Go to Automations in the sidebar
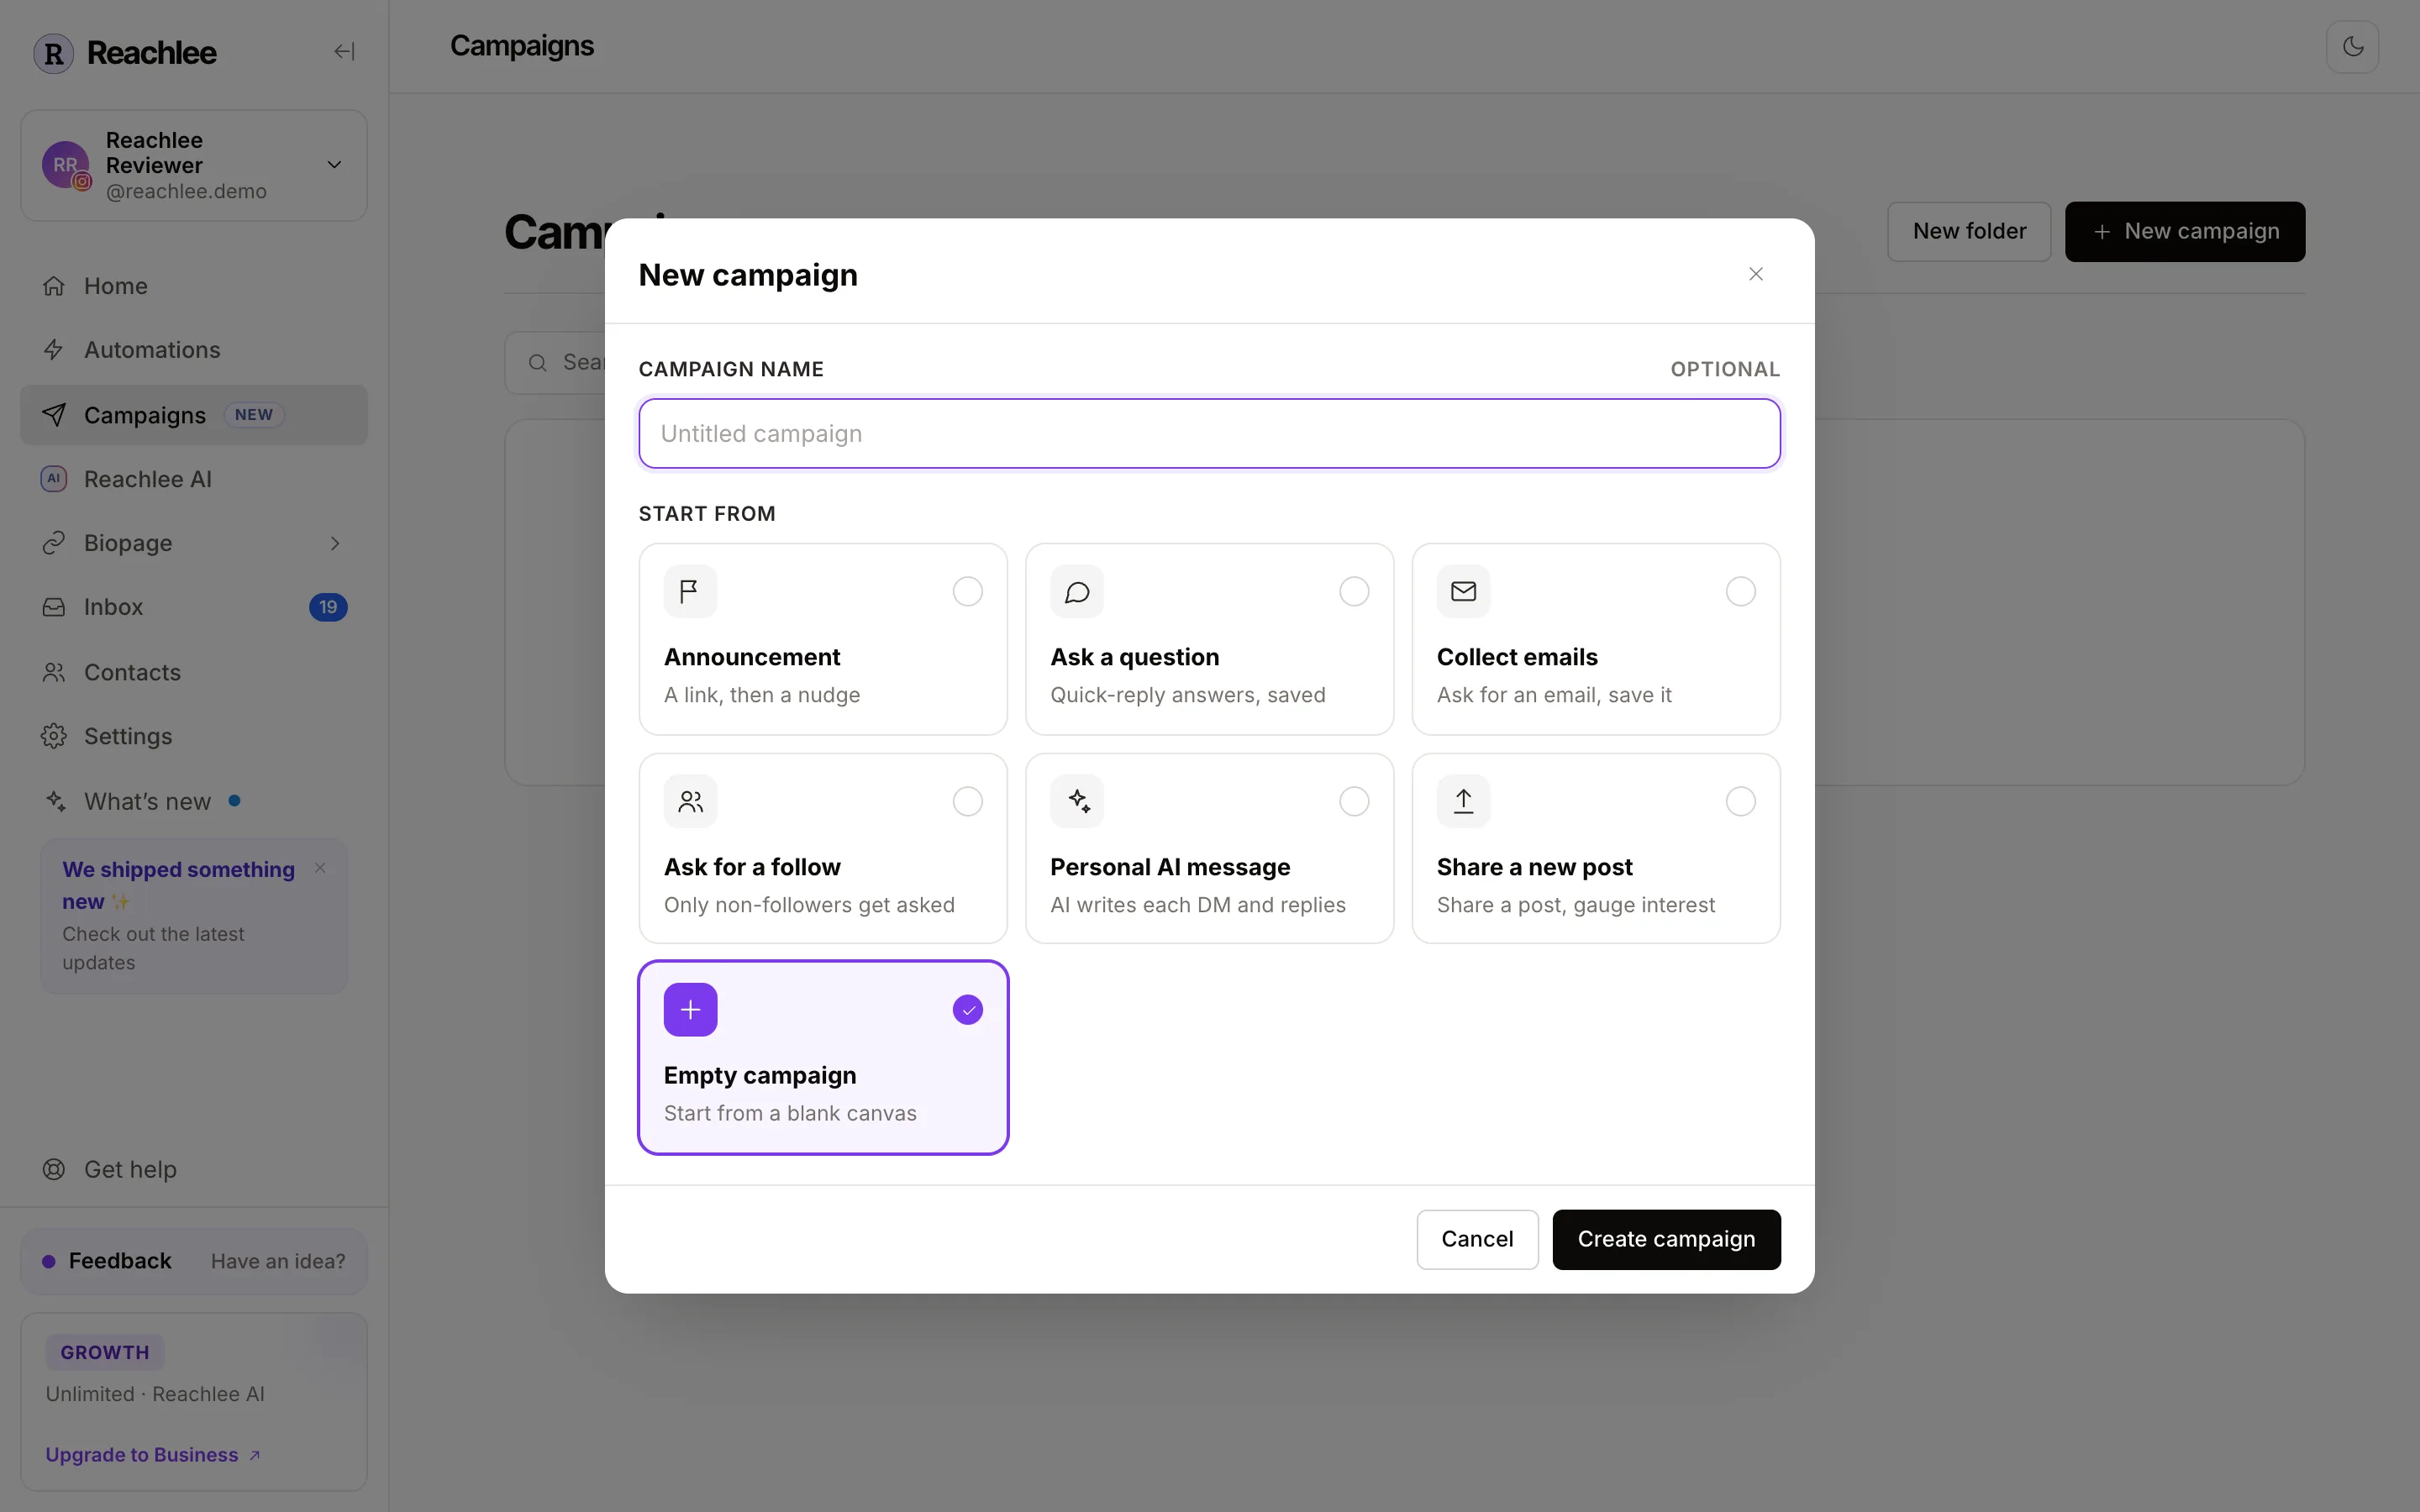This screenshot has width=2420, height=1512. point(194,350)
